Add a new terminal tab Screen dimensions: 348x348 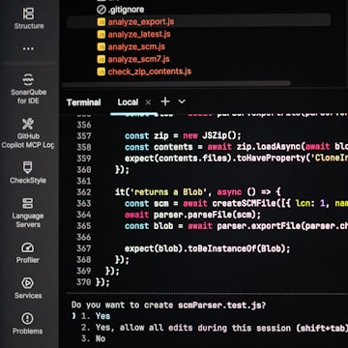pos(165,101)
